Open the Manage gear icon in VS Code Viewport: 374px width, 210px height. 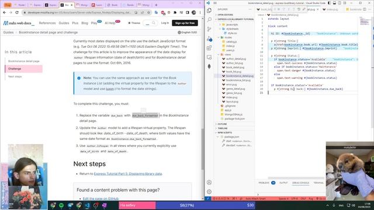click(209, 192)
